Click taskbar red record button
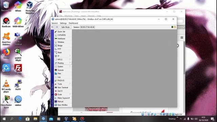 (x=82, y=119)
